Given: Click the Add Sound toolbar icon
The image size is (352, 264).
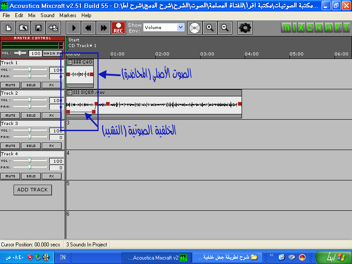Looking at the screenshot, I should [x=53, y=28].
